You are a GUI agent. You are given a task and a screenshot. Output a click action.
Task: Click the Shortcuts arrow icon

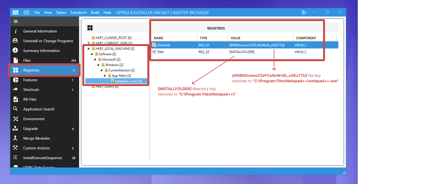(x=15, y=89)
